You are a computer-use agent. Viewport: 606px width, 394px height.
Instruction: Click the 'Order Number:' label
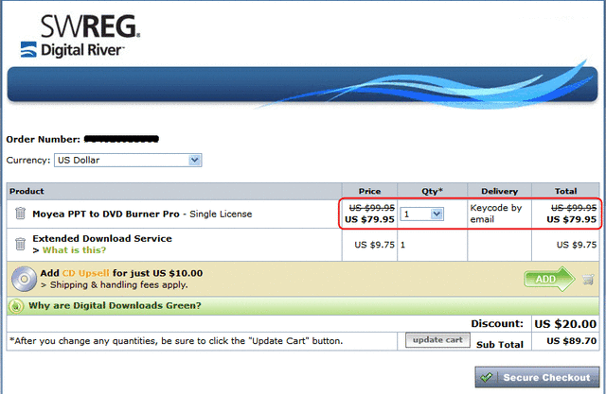pyautogui.click(x=43, y=140)
